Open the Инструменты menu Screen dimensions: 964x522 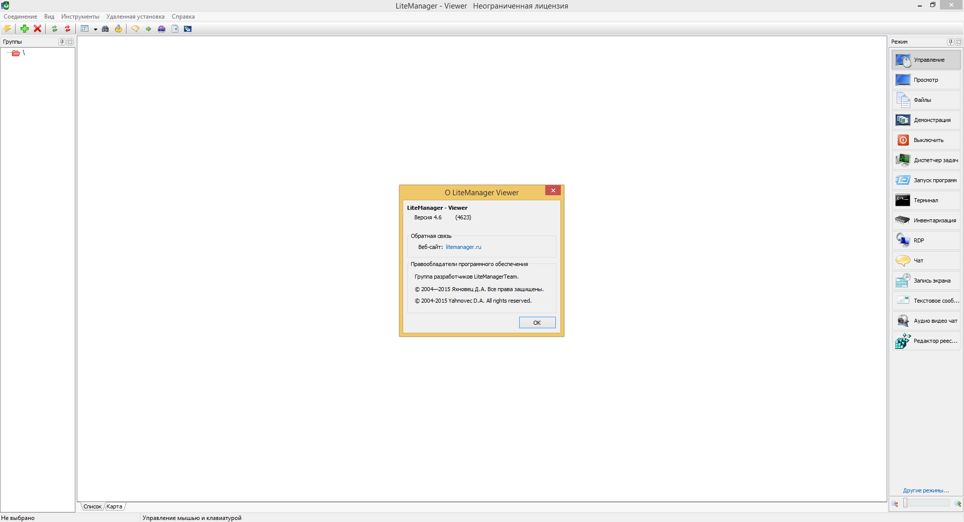pyautogui.click(x=80, y=17)
